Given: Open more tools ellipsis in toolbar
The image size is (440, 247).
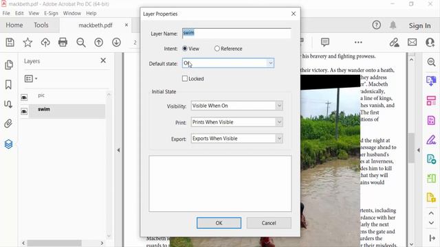Looking at the screenshot, I should tap(358, 43).
